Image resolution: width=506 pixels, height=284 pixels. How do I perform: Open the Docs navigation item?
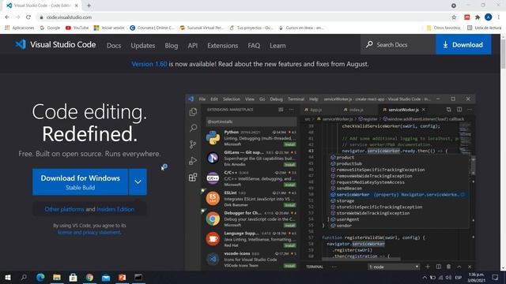114,46
